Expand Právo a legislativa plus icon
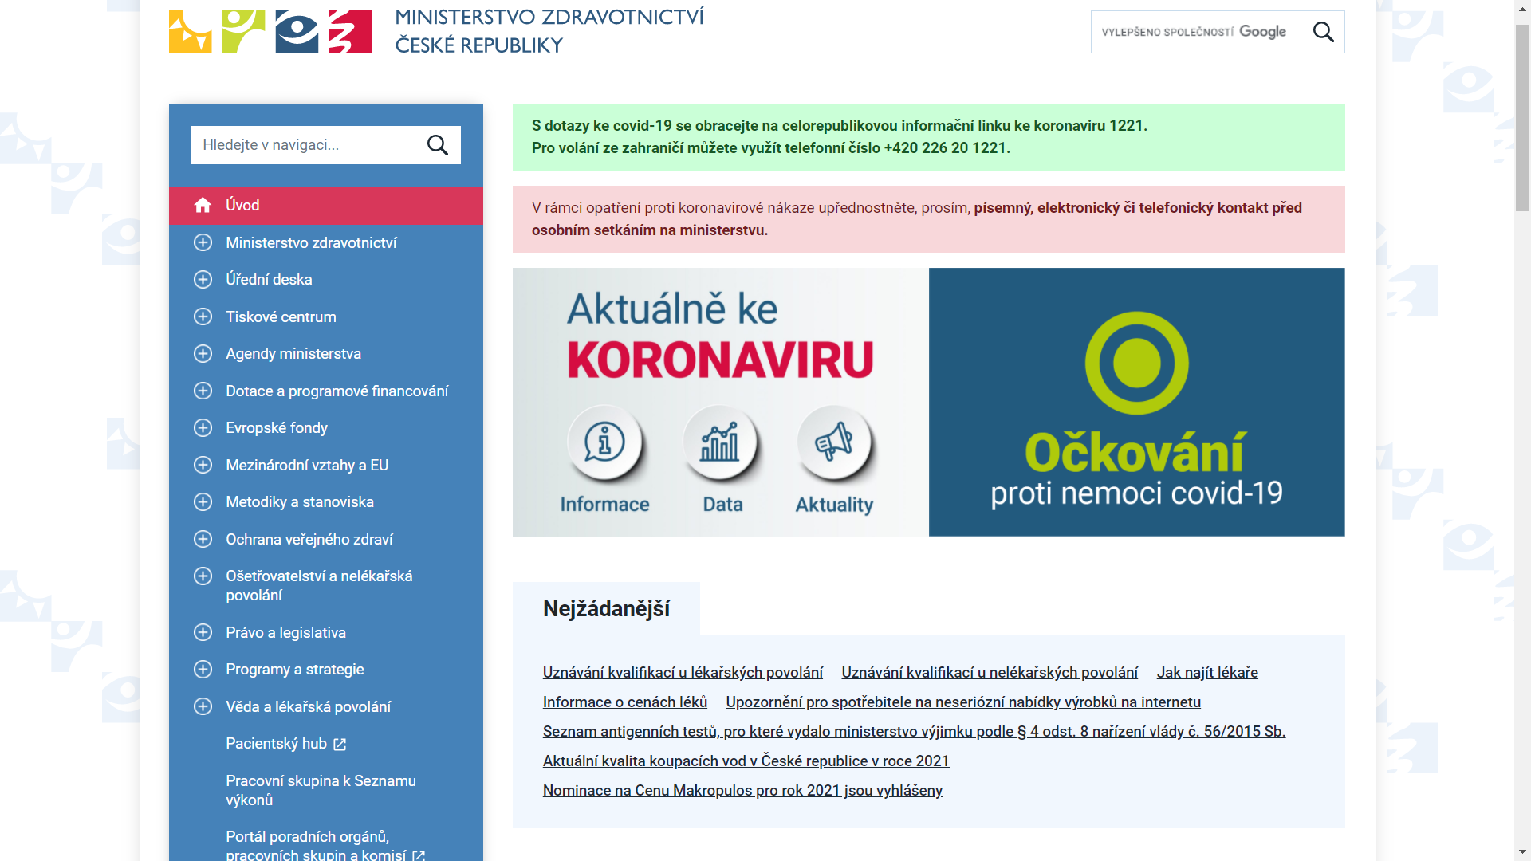 (203, 633)
